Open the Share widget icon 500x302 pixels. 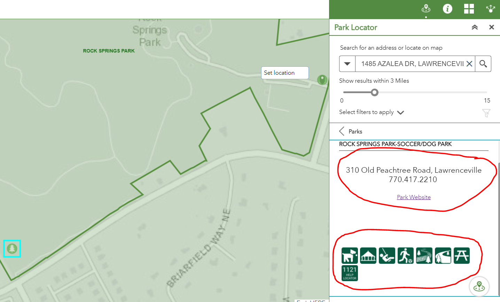pyautogui.click(x=491, y=9)
